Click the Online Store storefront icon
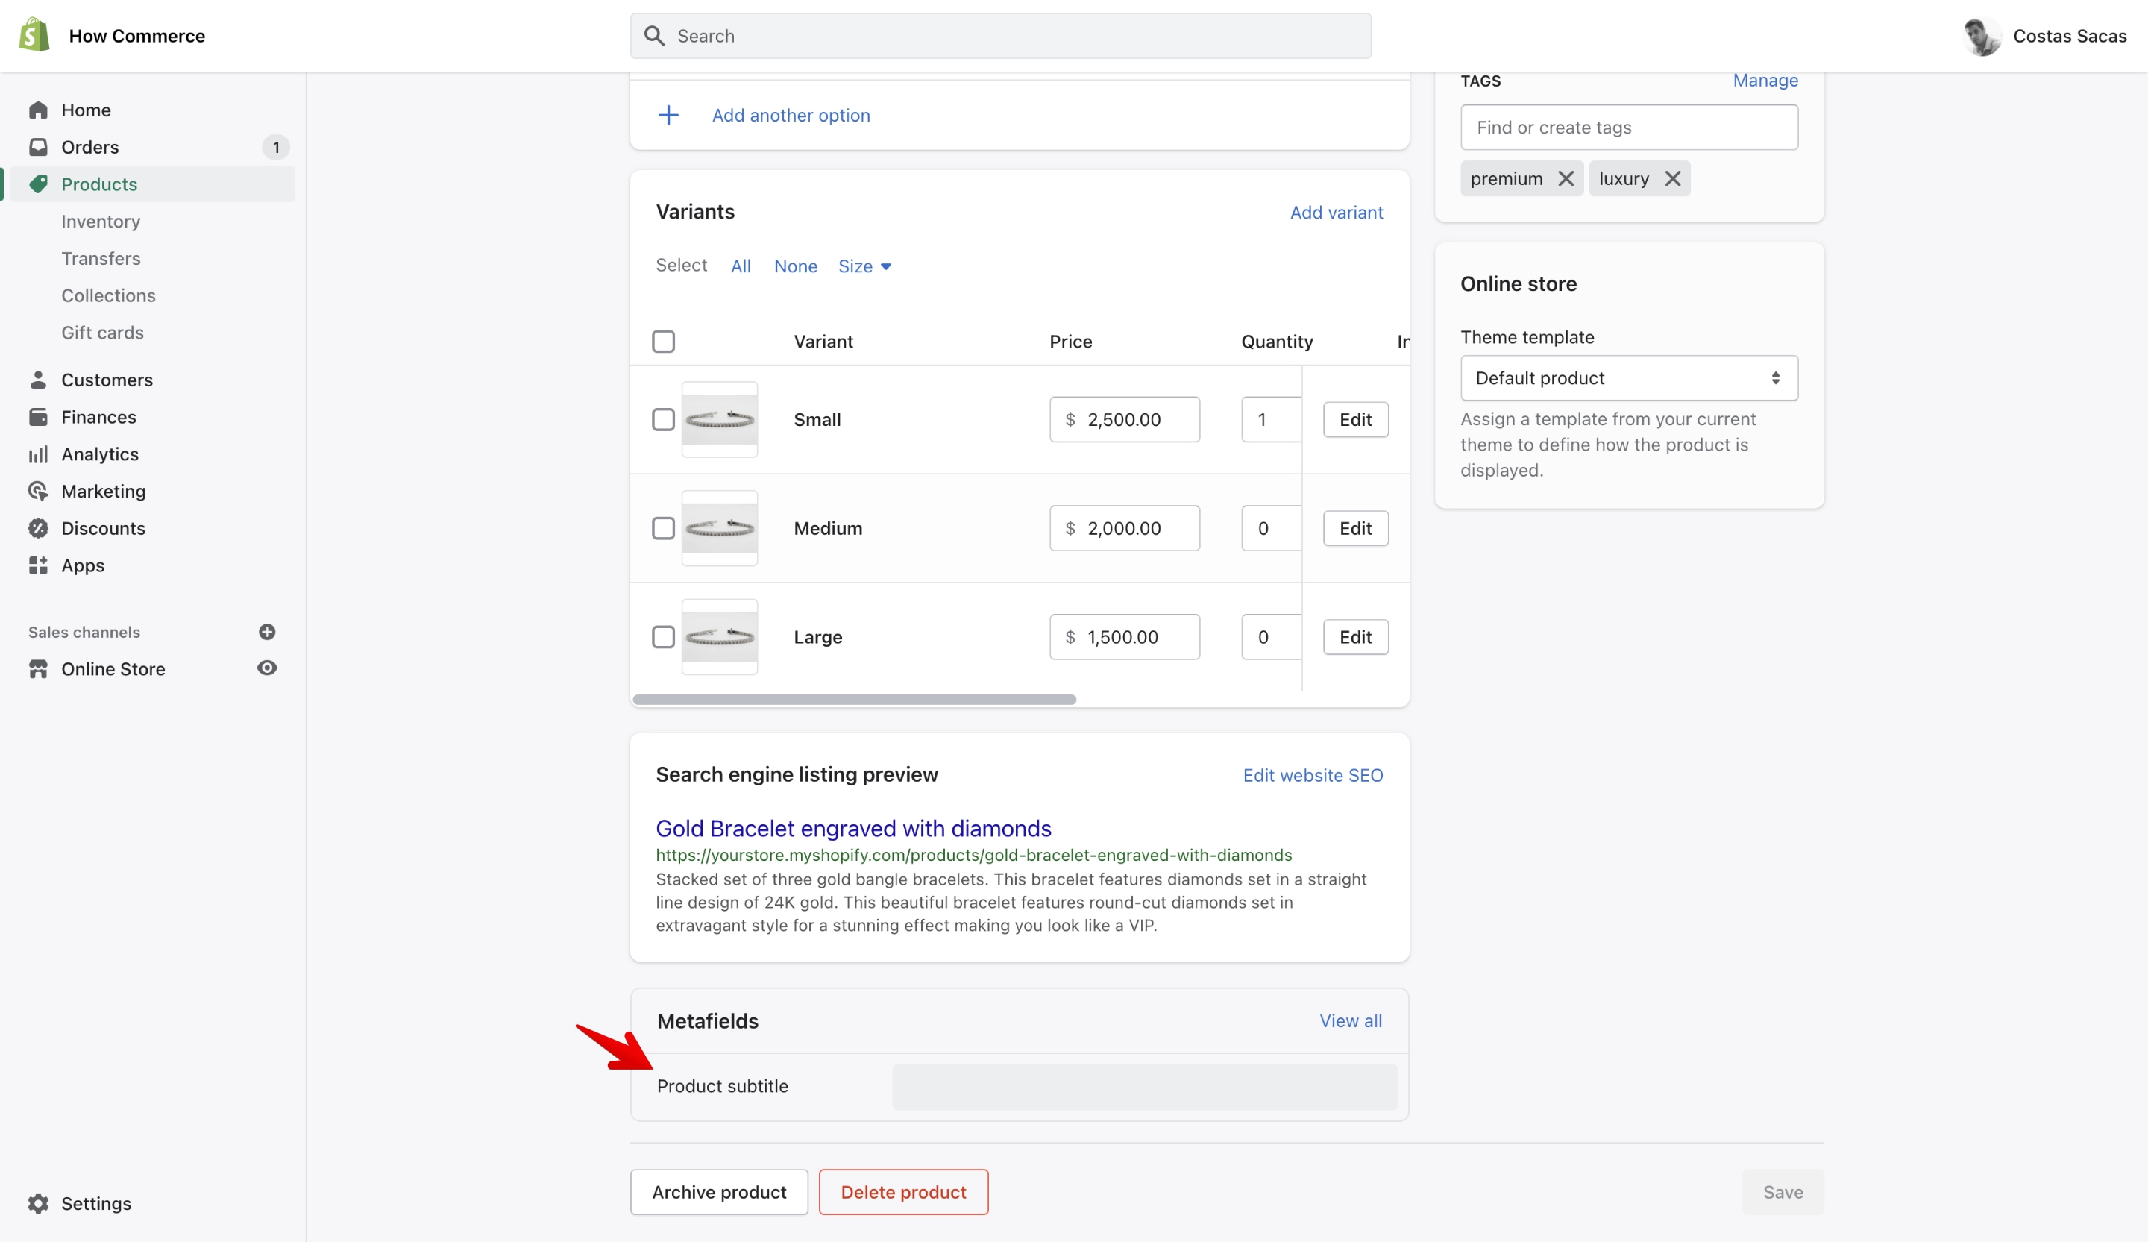Viewport: 2148px width, 1242px height. click(38, 669)
